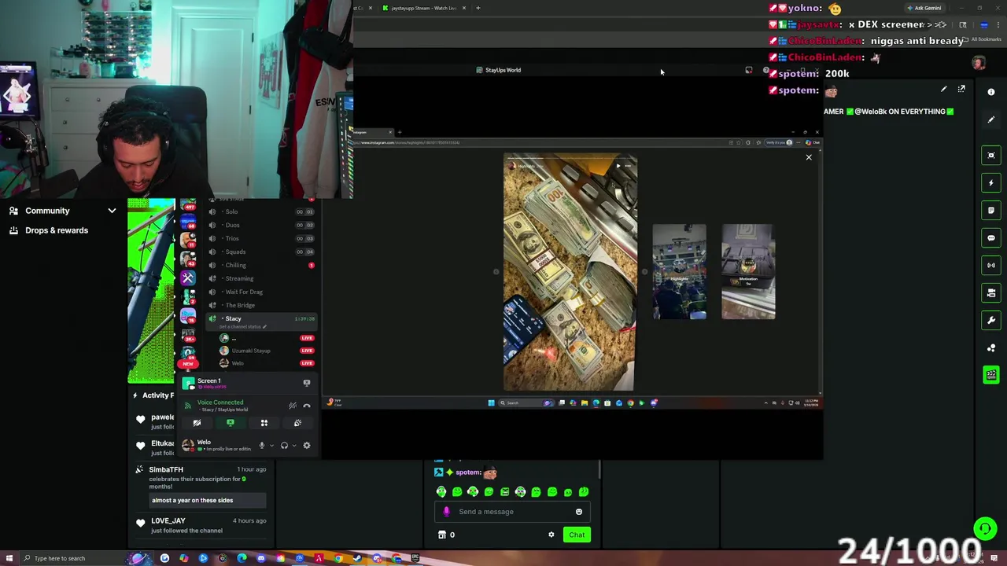Click the green clapperboard icon in right sidebar
This screenshot has height=566, width=1007.
[x=991, y=375]
